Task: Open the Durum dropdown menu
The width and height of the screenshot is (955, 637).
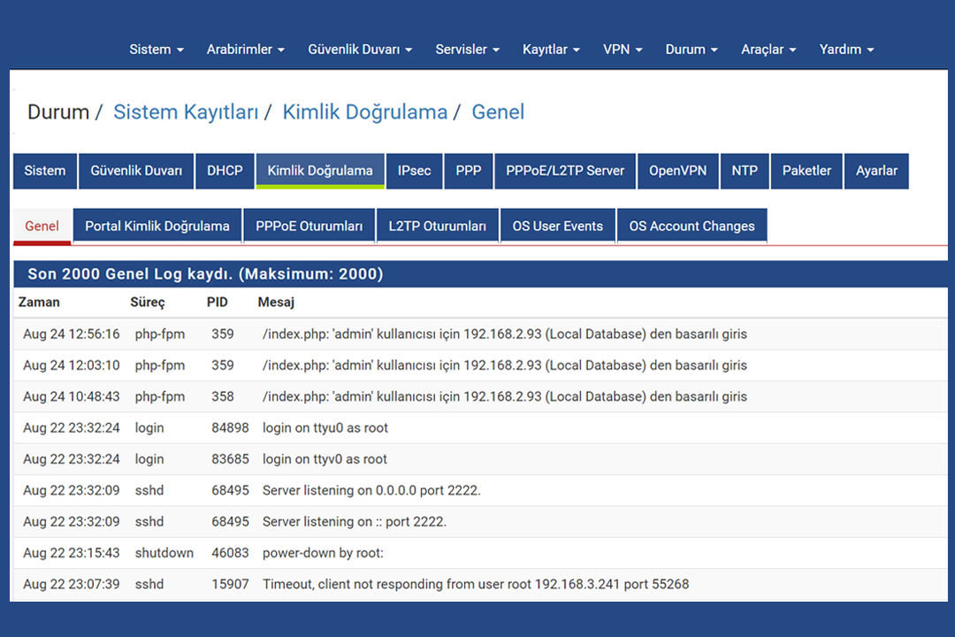Action: tap(691, 50)
